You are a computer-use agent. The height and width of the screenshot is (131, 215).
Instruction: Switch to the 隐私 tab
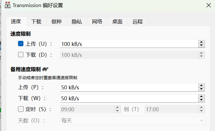pos(77,21)
